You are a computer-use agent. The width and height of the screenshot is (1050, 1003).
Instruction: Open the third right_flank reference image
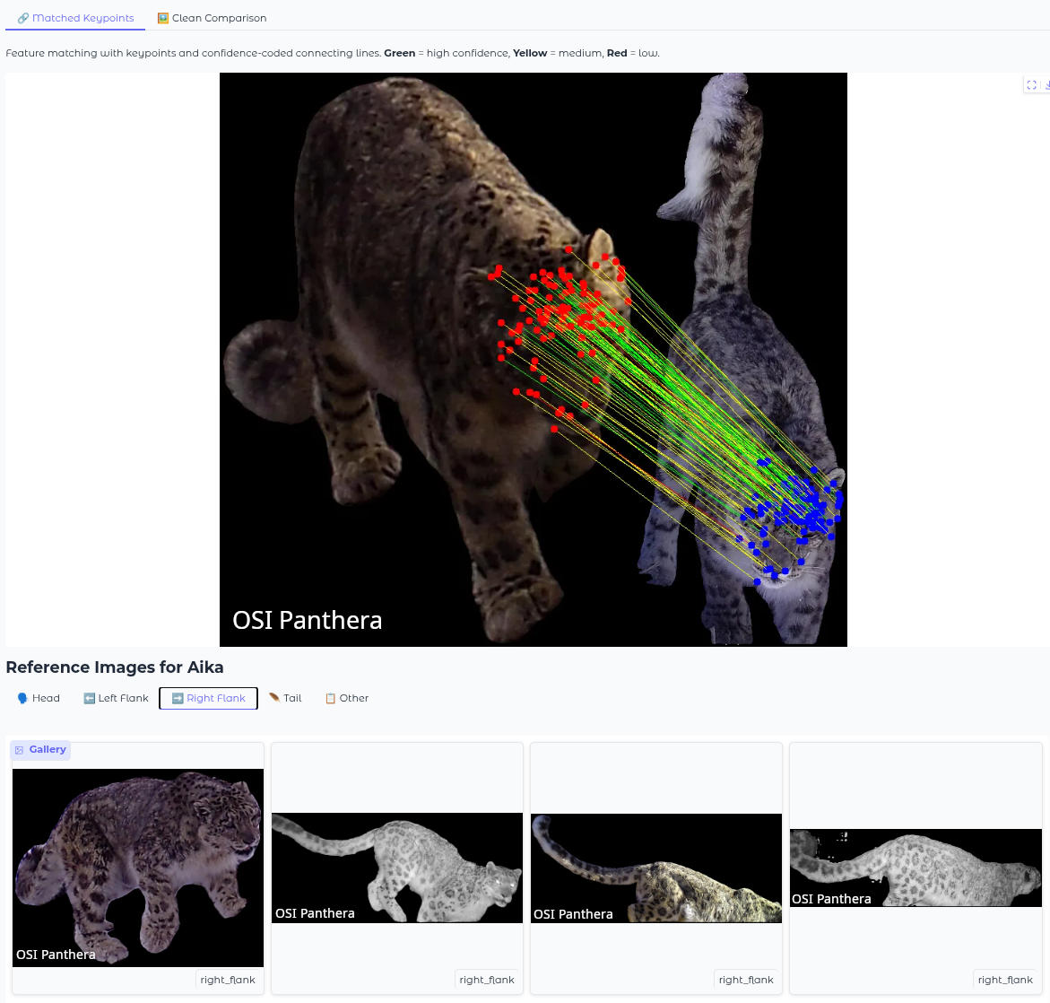(655, 867)
